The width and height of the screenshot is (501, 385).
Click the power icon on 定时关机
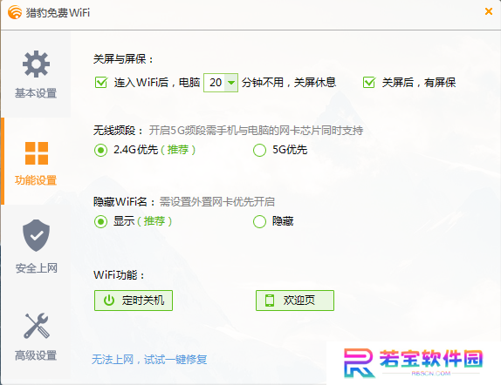pyautogui.click(x=109, y=301)
